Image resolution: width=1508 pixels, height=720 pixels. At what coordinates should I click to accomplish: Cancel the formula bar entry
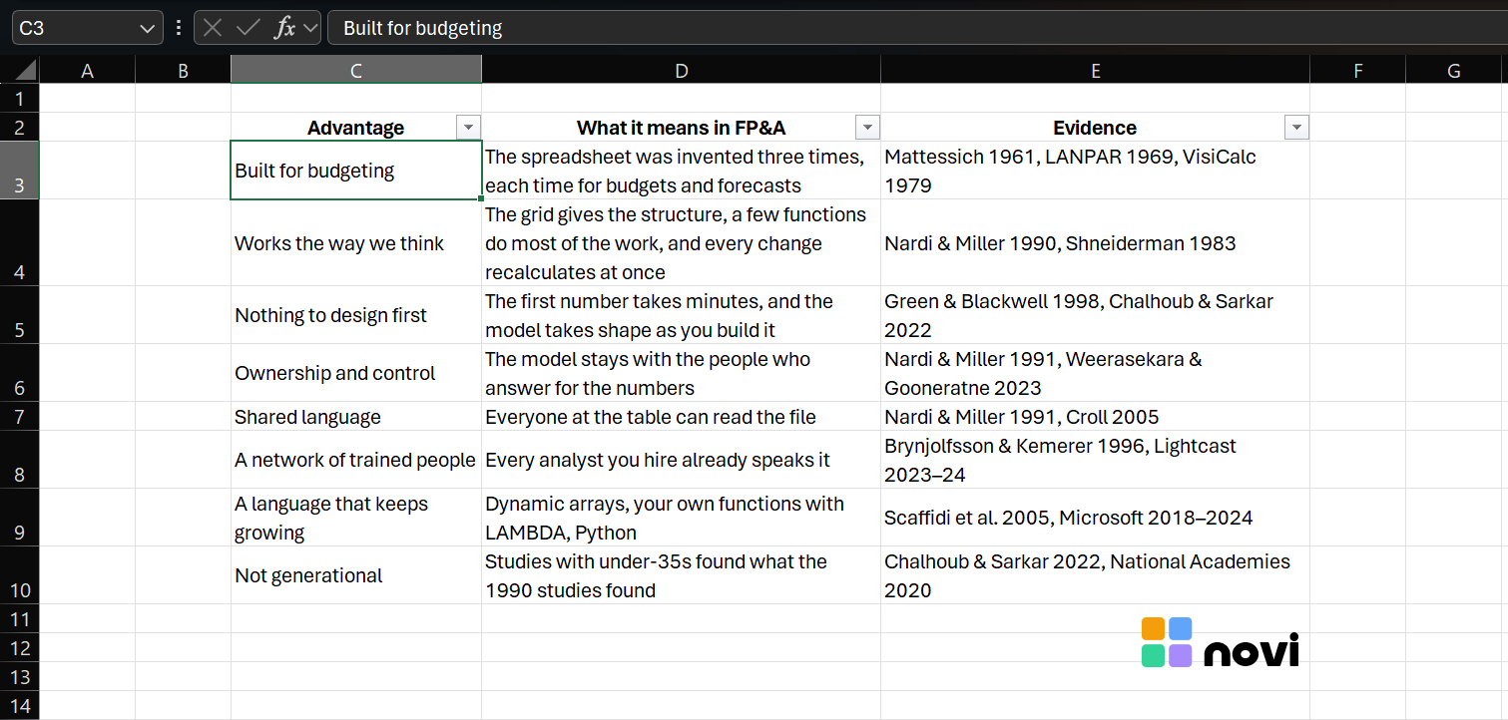pyautogui.click(x=212, y=28)
